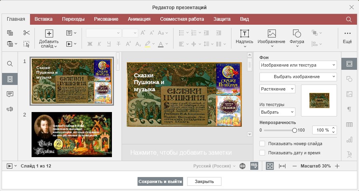Click the Фигура shape icon
The image size is (359, 191).
point(297,33)
